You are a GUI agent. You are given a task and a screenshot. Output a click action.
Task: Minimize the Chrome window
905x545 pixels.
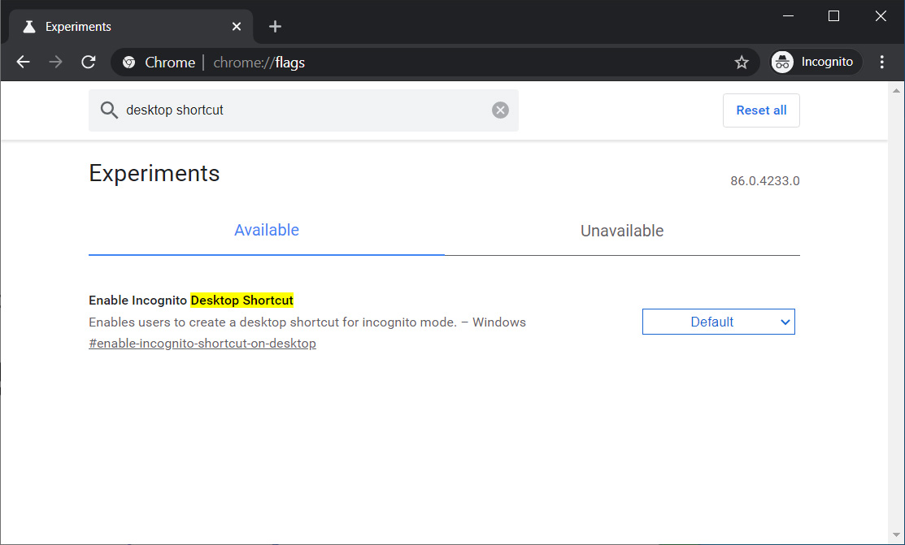coord(788,16)
